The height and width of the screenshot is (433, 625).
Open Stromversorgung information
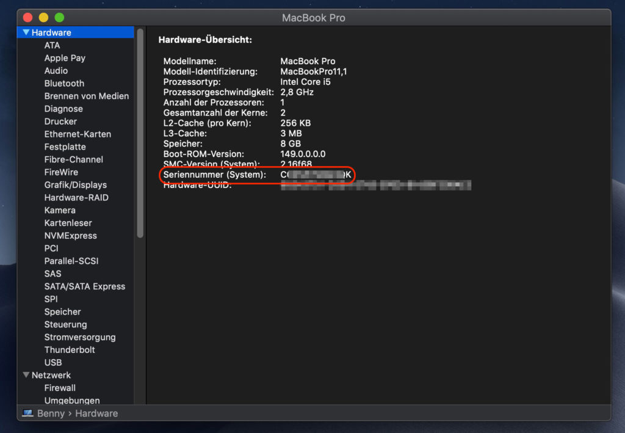coord(80,337)
